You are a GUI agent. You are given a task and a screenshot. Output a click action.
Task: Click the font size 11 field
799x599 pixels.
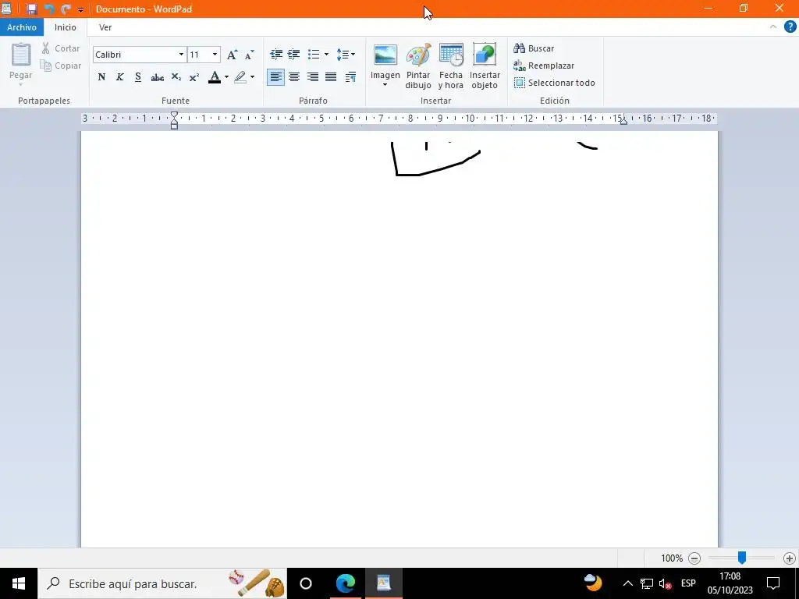pyautogui.click(x=199, y=55)
